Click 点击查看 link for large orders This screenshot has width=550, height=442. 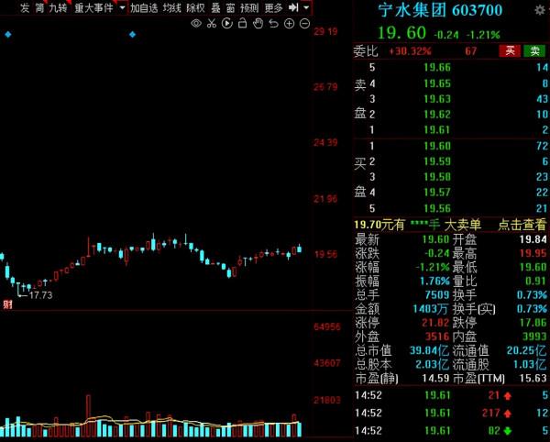click(x=522, y=224)
